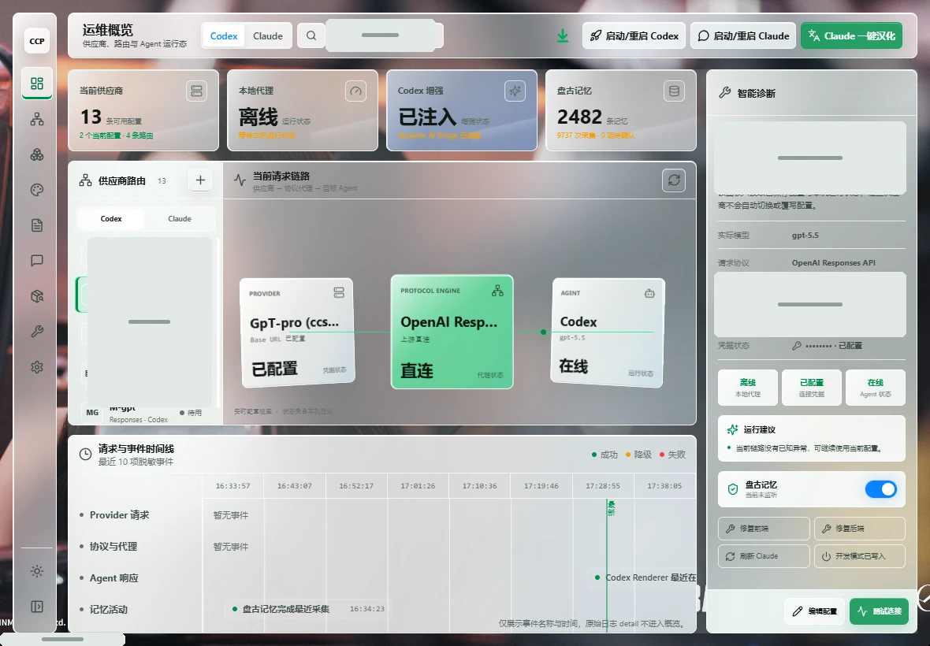Click the 启动/重启 Codex button
The width and height of the screenshot is (930, 646).
point(634,35)
